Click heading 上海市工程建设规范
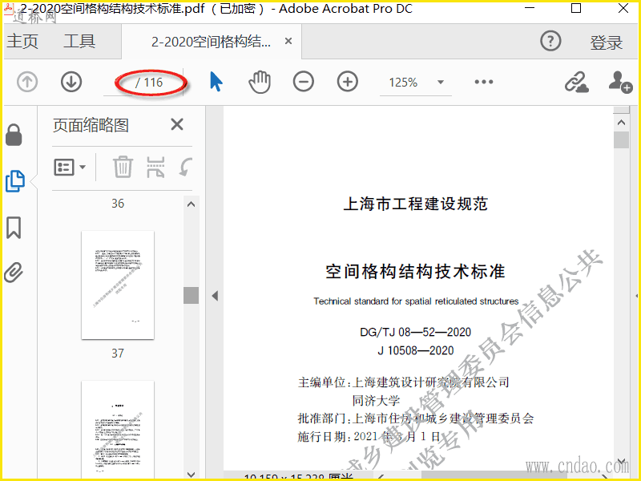The height and width of the screenshot is (481, 641). click(x=415, y=204)
